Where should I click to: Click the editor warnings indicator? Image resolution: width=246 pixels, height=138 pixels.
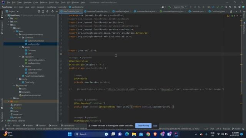231,16
